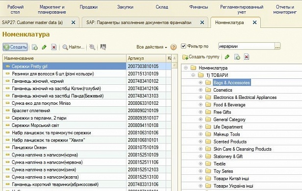Click article cell 2007151310109
The height and width of the screenshot is (191, 302).
tap(146, 74)
